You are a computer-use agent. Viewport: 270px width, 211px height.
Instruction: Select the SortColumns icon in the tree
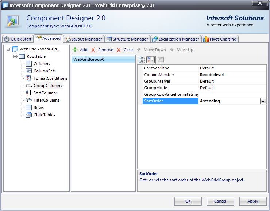point(29,93)
